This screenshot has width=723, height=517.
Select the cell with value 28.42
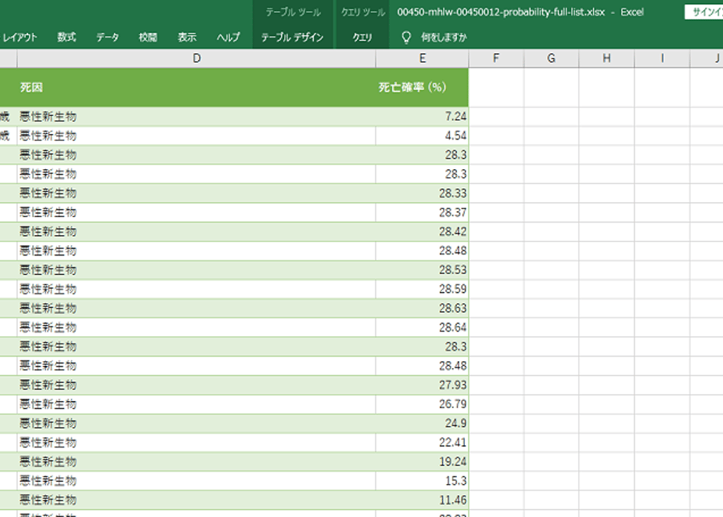[423, 232]
